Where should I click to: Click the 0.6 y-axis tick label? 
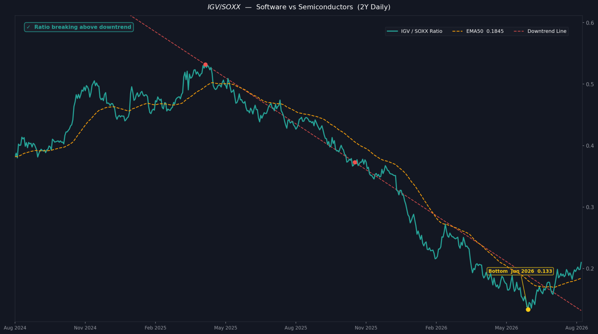pos(590,23)
